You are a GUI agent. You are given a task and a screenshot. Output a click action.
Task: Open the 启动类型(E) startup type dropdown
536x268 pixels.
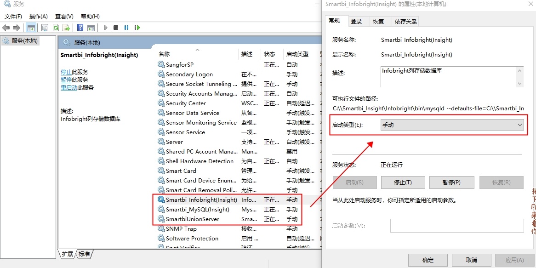click(452, 125)
